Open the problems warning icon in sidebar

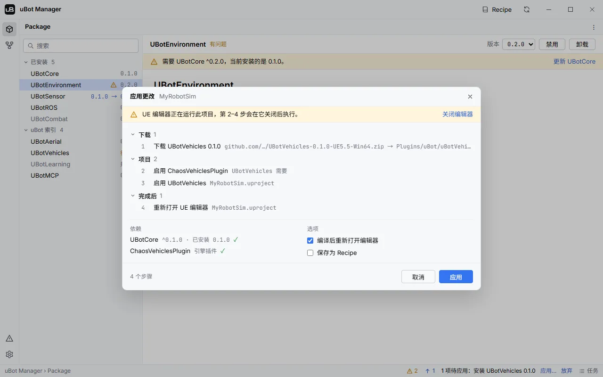9,338
